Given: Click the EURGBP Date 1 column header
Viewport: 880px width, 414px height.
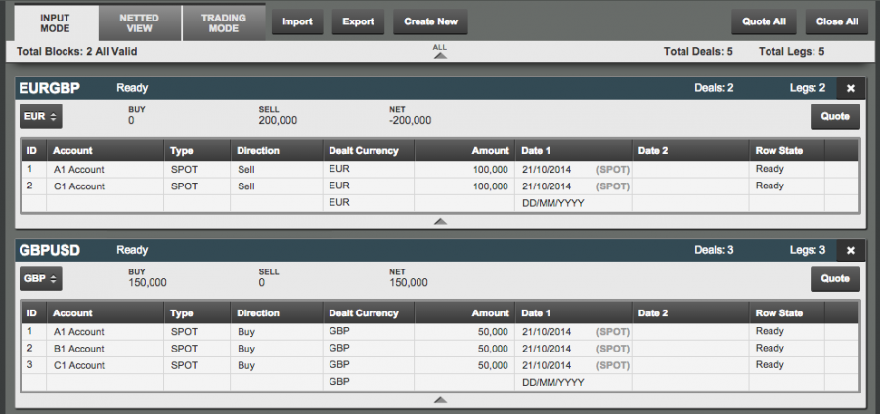Looking at the screenshot, I should tap(573, 150).
